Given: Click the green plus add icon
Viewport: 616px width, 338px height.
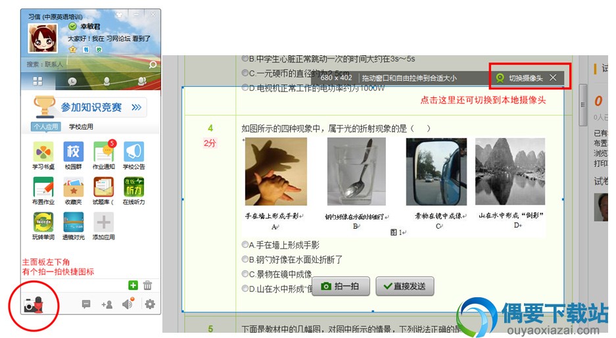Looking at the screenshot, I should point(133,285).
